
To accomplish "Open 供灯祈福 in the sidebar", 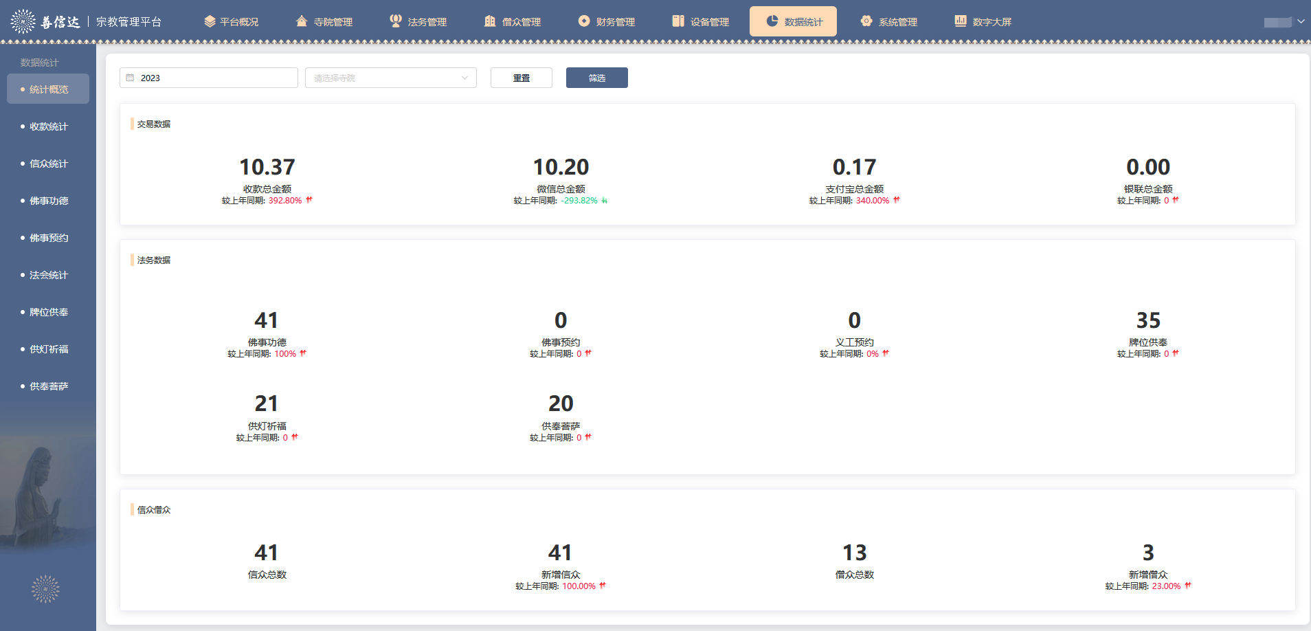I will (48, 349).
